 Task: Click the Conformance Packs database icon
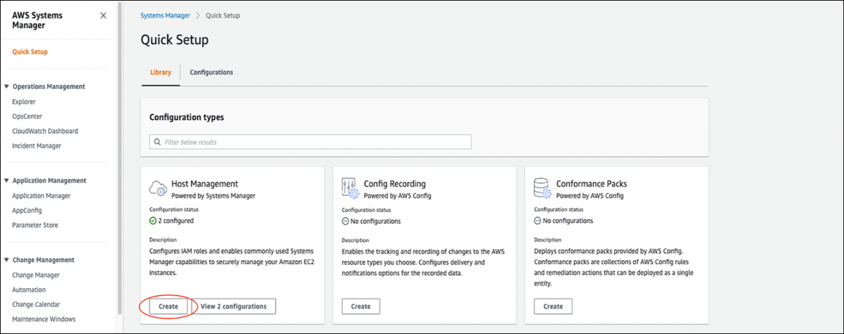pyautogui.click(x=542, y=188)
